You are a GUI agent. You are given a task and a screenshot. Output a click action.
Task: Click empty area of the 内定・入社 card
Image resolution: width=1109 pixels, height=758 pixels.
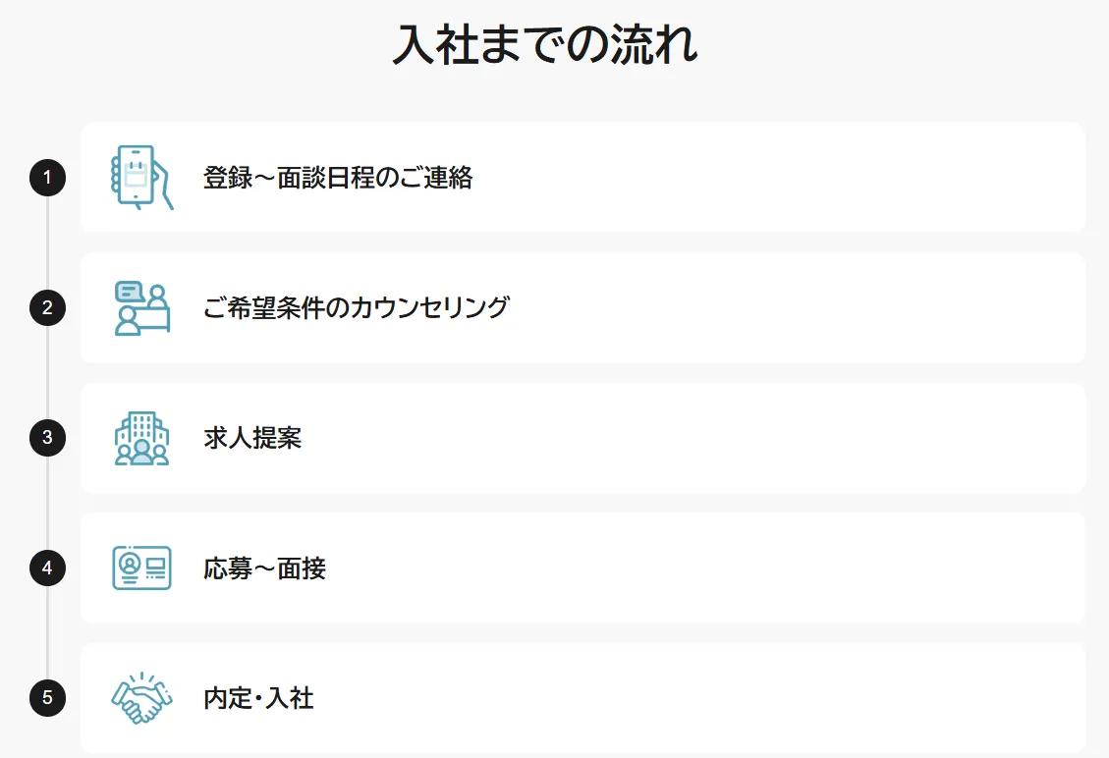point(688,698)
